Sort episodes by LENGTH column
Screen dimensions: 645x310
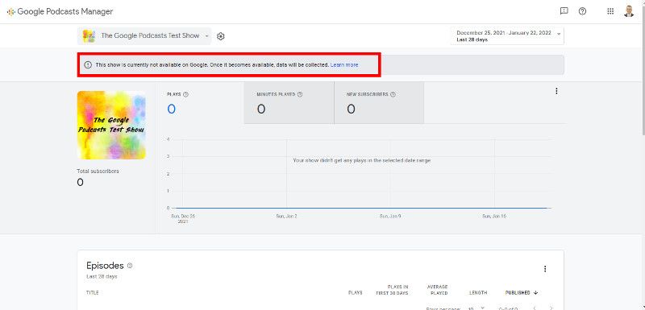click(478, 293)
